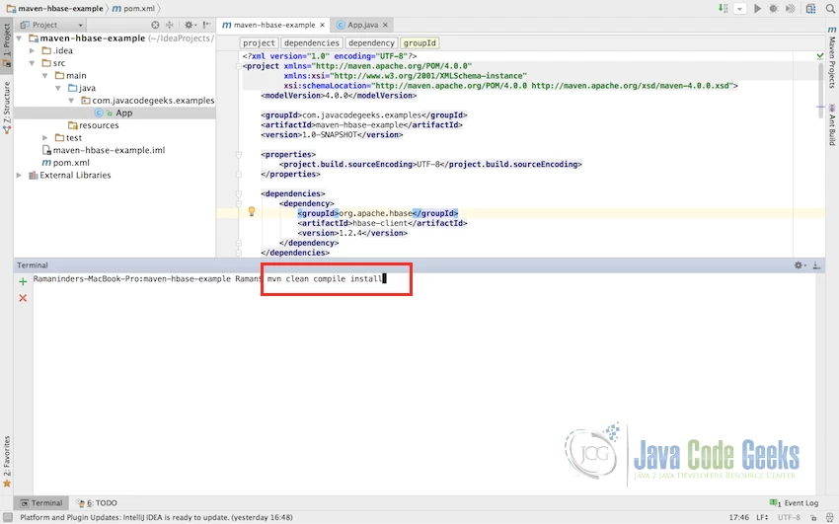Click the Hide Project panel icon
Screen dimensions: 839x524
[x=206, y=25]
